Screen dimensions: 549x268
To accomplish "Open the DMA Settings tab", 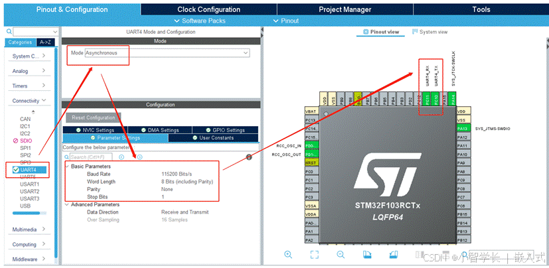I will pyautogui.click(x=160, y=130).
